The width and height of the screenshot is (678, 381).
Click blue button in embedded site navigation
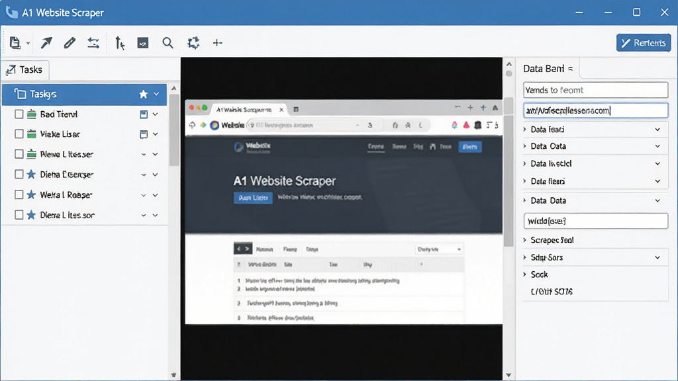point(470,147)
